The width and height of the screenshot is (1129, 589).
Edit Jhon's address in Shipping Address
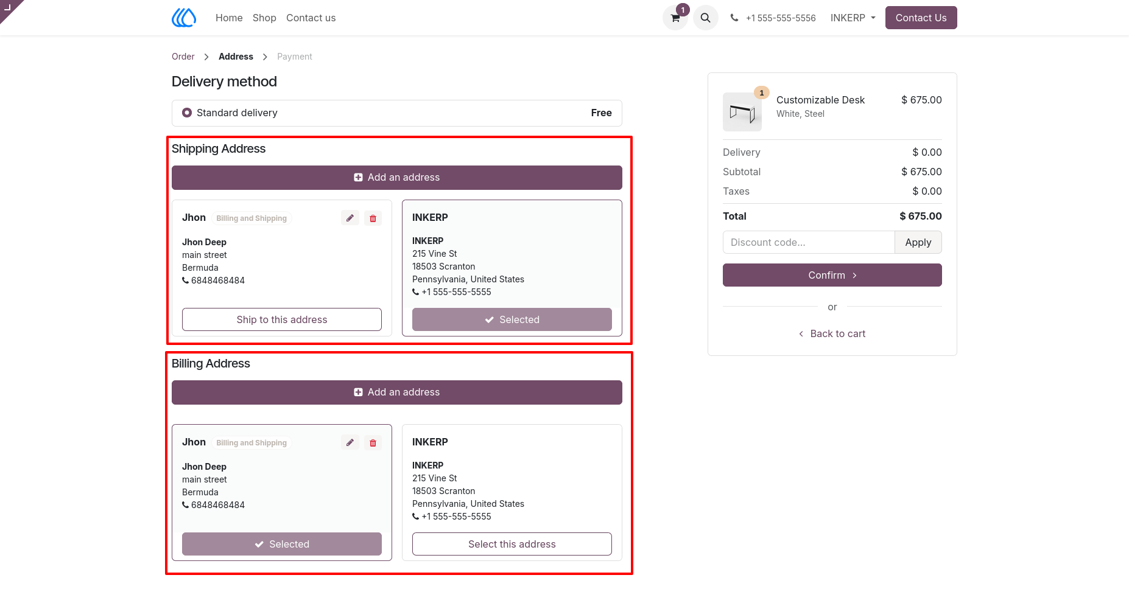350,218
